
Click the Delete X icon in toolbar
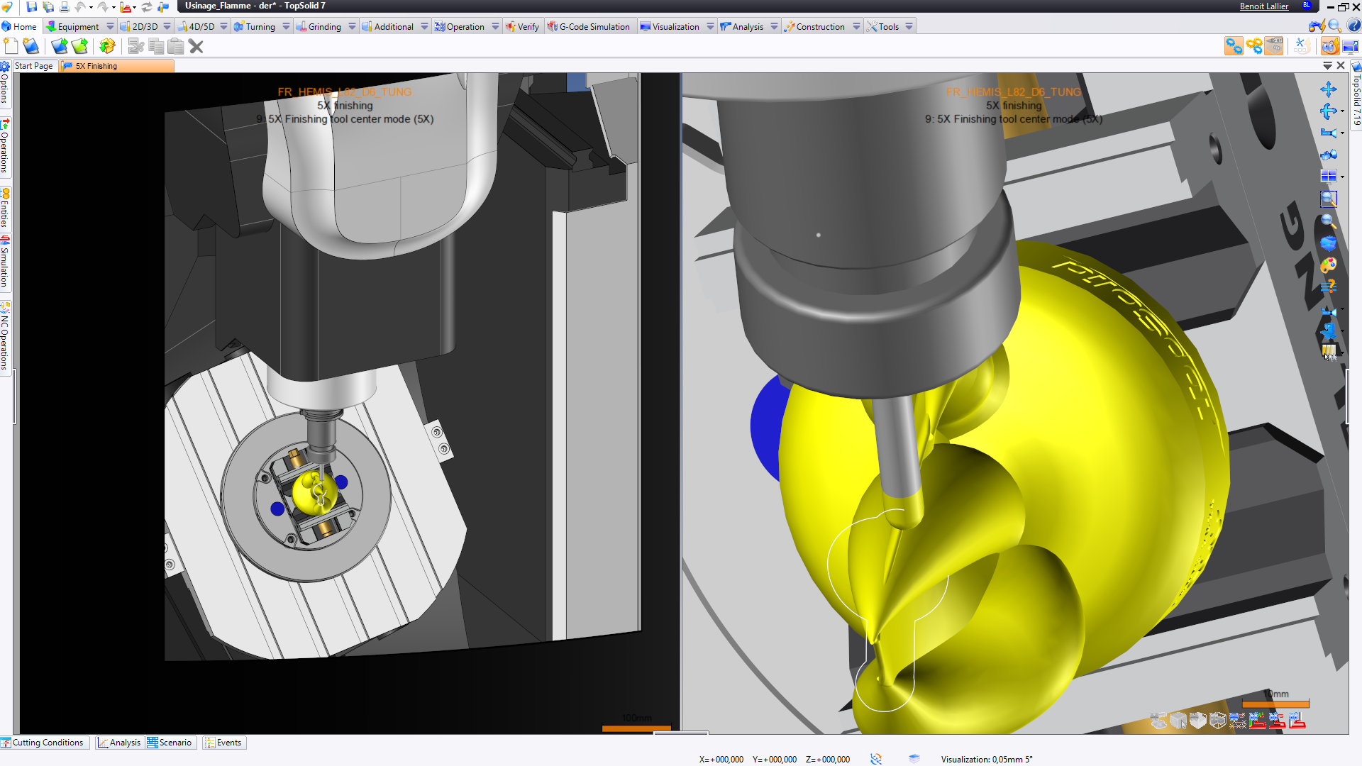click(x=196, y=46)
